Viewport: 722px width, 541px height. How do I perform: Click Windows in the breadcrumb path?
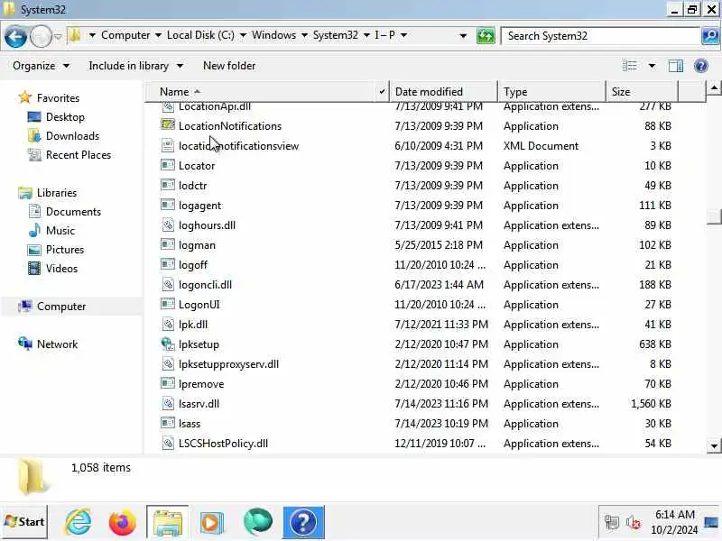274,35
